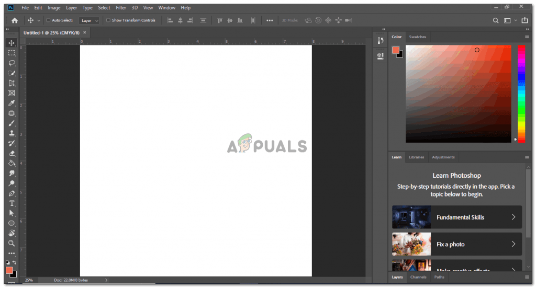Select the Horizontal Type tool
This screenshot has width=536, height=288.
pos(12,203)
